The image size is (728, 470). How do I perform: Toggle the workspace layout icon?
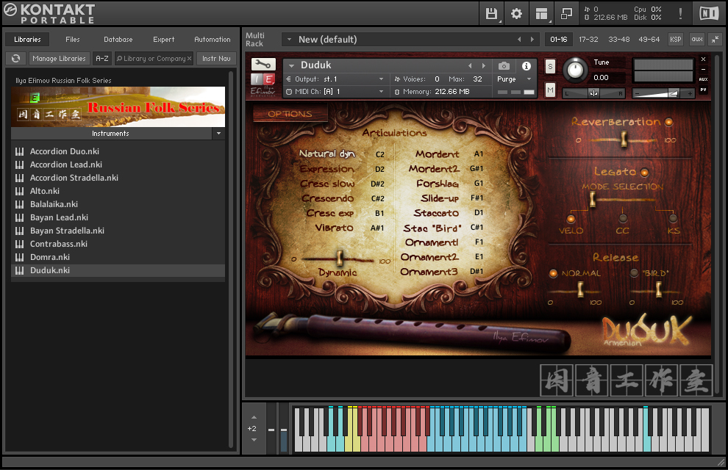541,13
